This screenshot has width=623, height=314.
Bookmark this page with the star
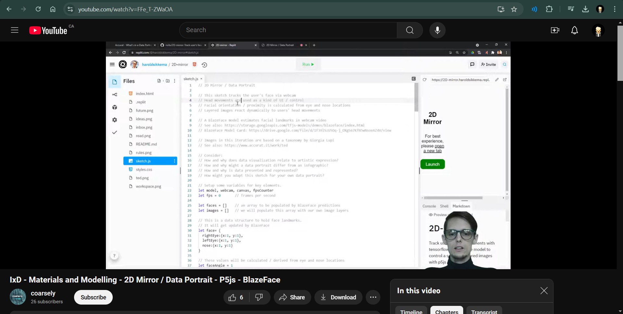coord(514,9)
